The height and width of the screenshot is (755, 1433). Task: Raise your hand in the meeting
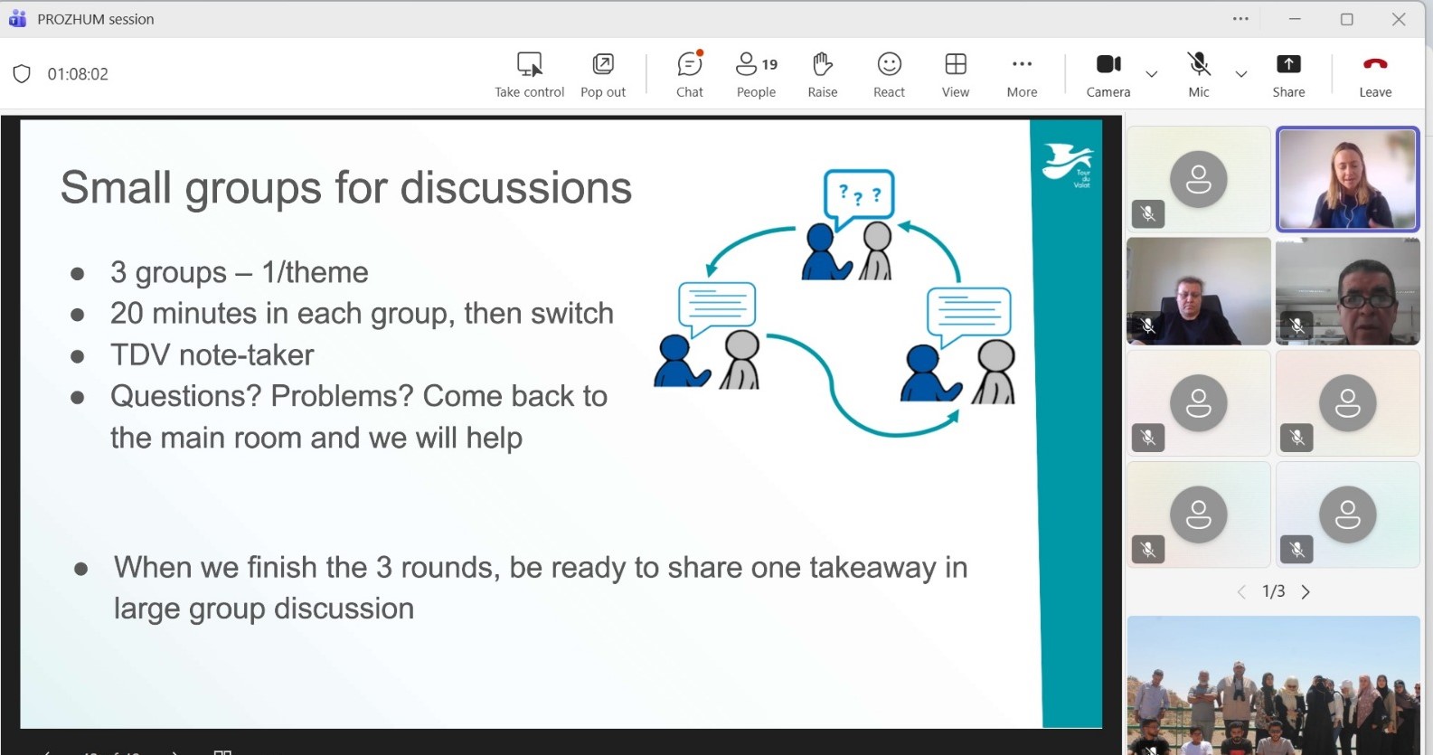pyautogui.click(x=822, y=74)
